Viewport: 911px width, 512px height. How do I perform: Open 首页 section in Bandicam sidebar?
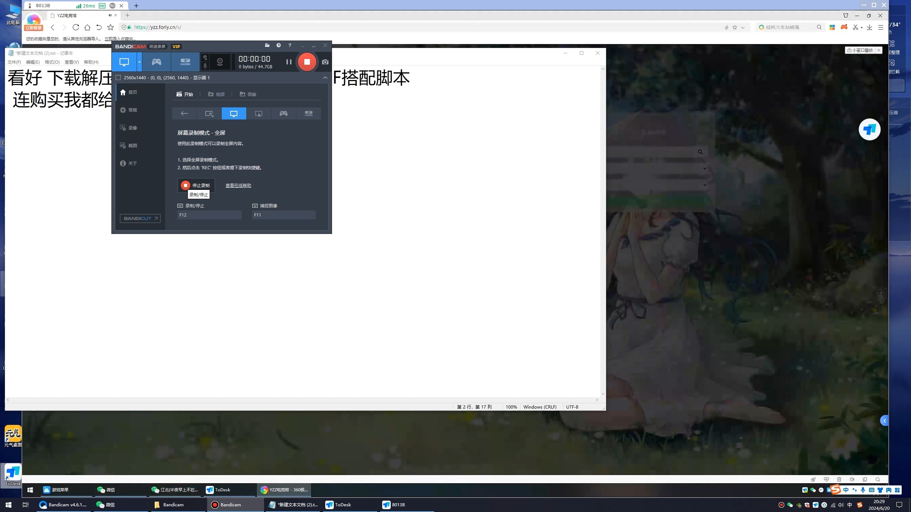click(x=140, y=92)
